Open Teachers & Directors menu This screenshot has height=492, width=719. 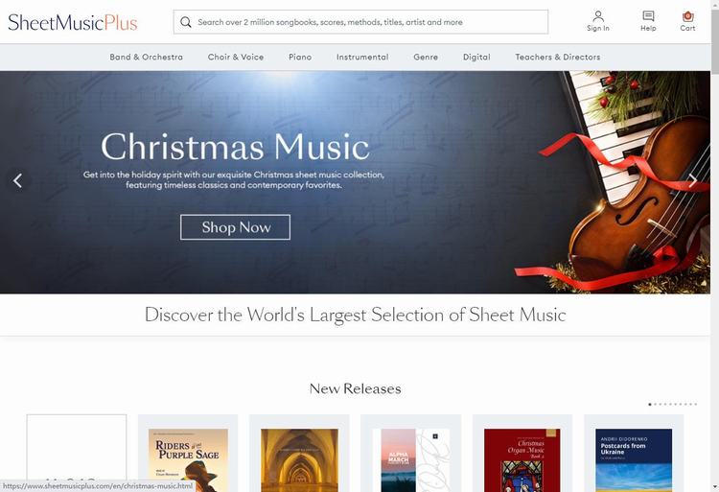tap(558, 58)
